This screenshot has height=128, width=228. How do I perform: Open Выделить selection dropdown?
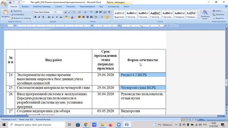click(219, 18)
